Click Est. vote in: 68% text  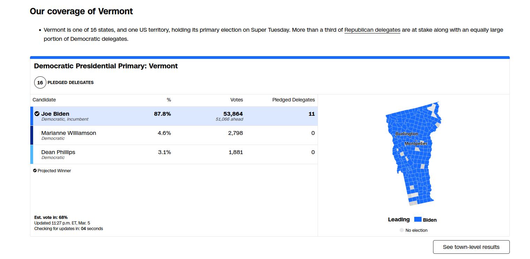51,217
